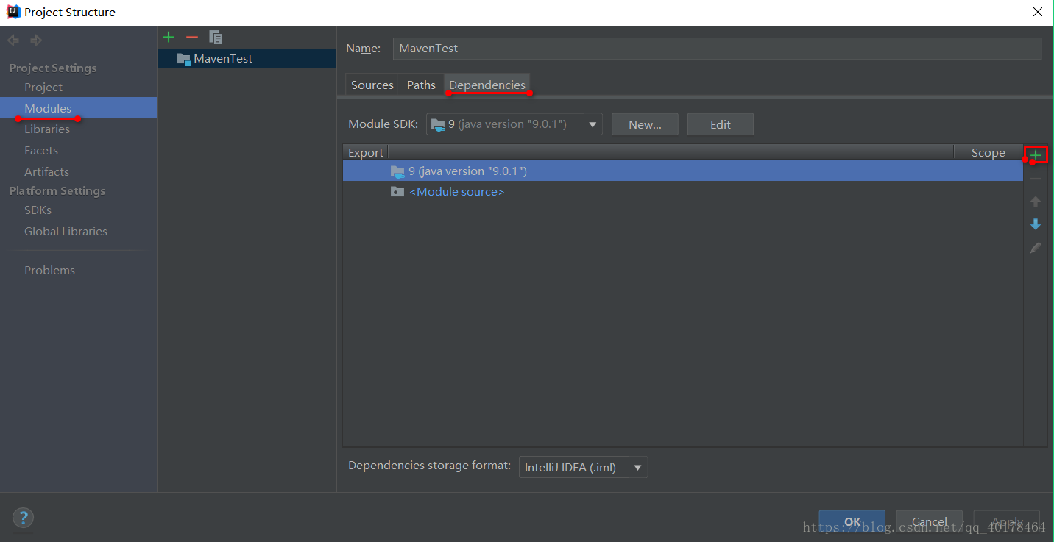This screenshot has height=542, width=1054.
Task: Click the New... SDK button
Action: pyautogui.click(x=645, y=124)
